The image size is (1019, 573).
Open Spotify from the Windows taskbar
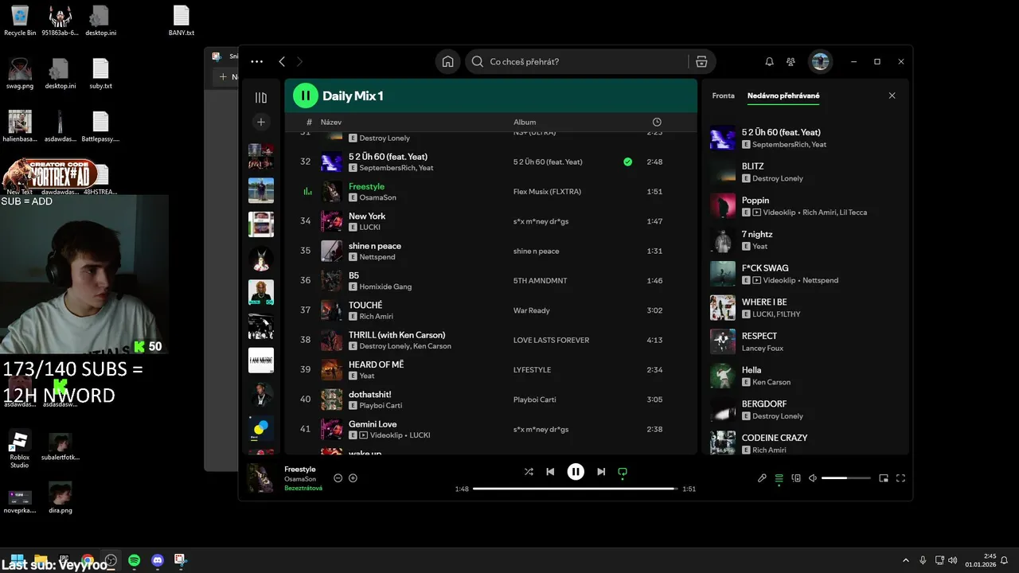coord(135,560)
